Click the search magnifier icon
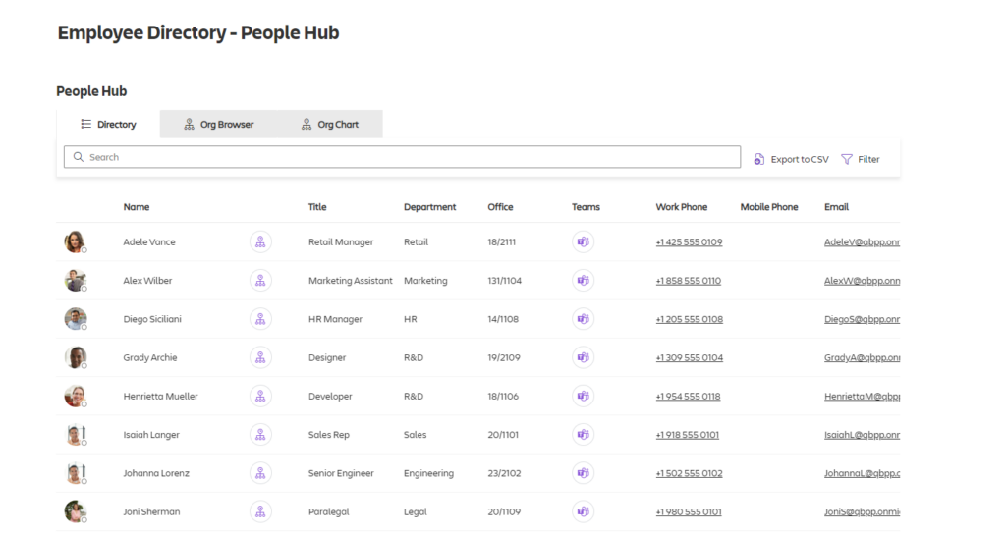The height and width of the screenshot is (536, 1006). click(79, 157)
